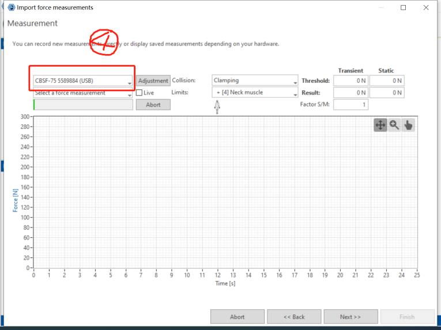This screenshot has width=441, height=330.
Task: Click the measurement progress bar
Action: tap(82, 105)
